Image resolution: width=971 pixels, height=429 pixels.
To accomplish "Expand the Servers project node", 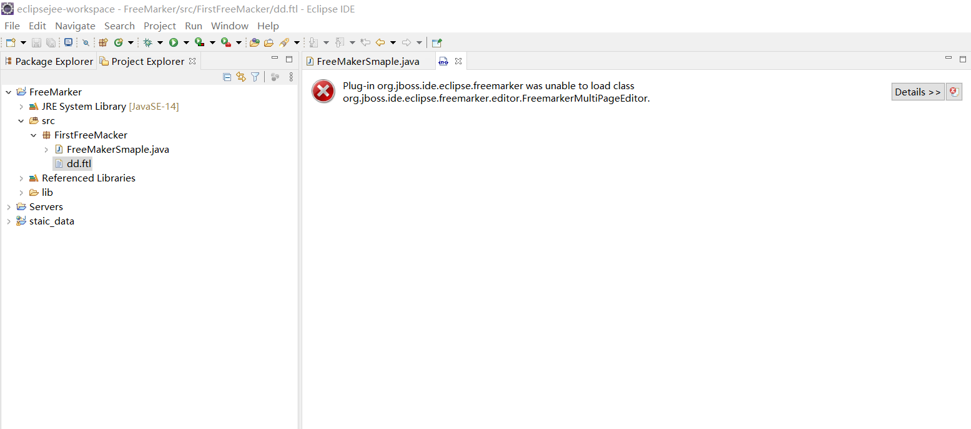I will 8,207.
